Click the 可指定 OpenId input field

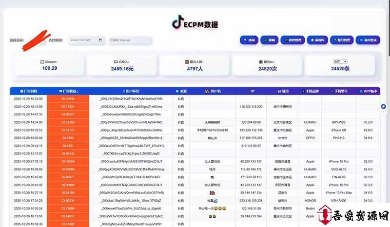coord(130,40)
